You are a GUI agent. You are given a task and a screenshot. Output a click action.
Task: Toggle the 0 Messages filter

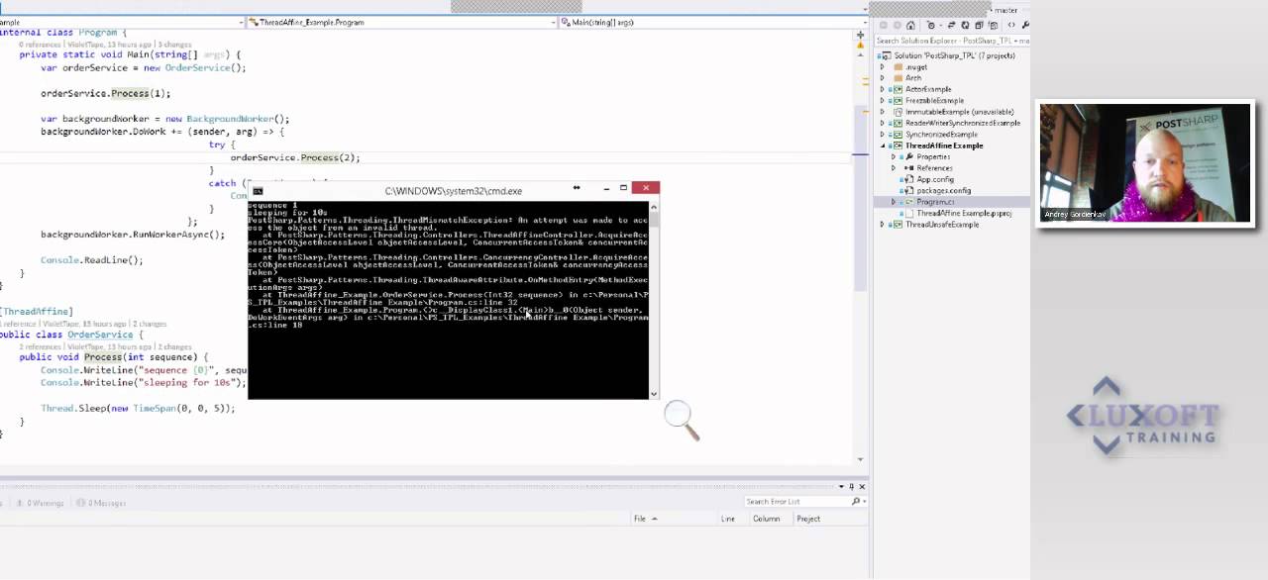click(100, 503)
